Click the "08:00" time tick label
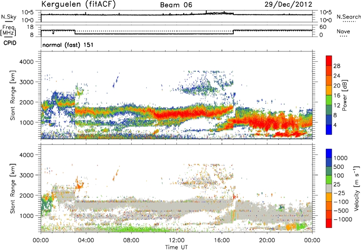Screen dimensions: 361x250 click(x=131, y=241)
